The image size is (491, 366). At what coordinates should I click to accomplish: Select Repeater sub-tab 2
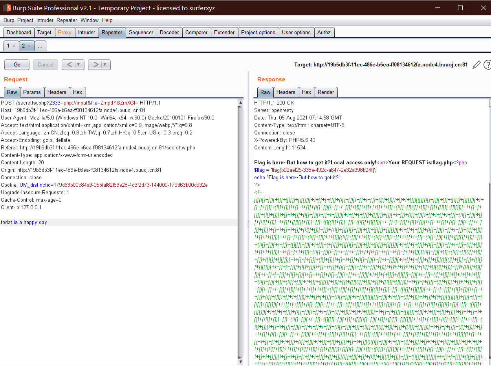26,46
